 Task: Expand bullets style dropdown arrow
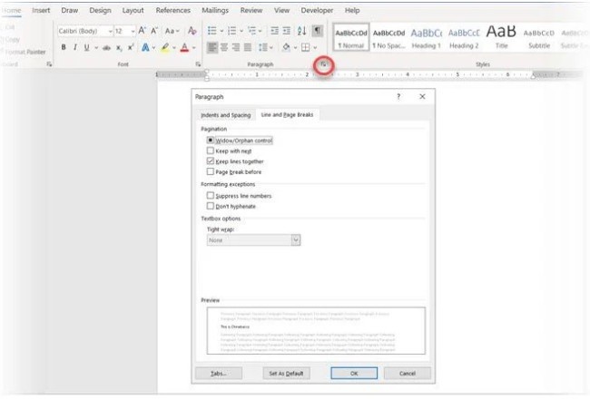point(221,31)
